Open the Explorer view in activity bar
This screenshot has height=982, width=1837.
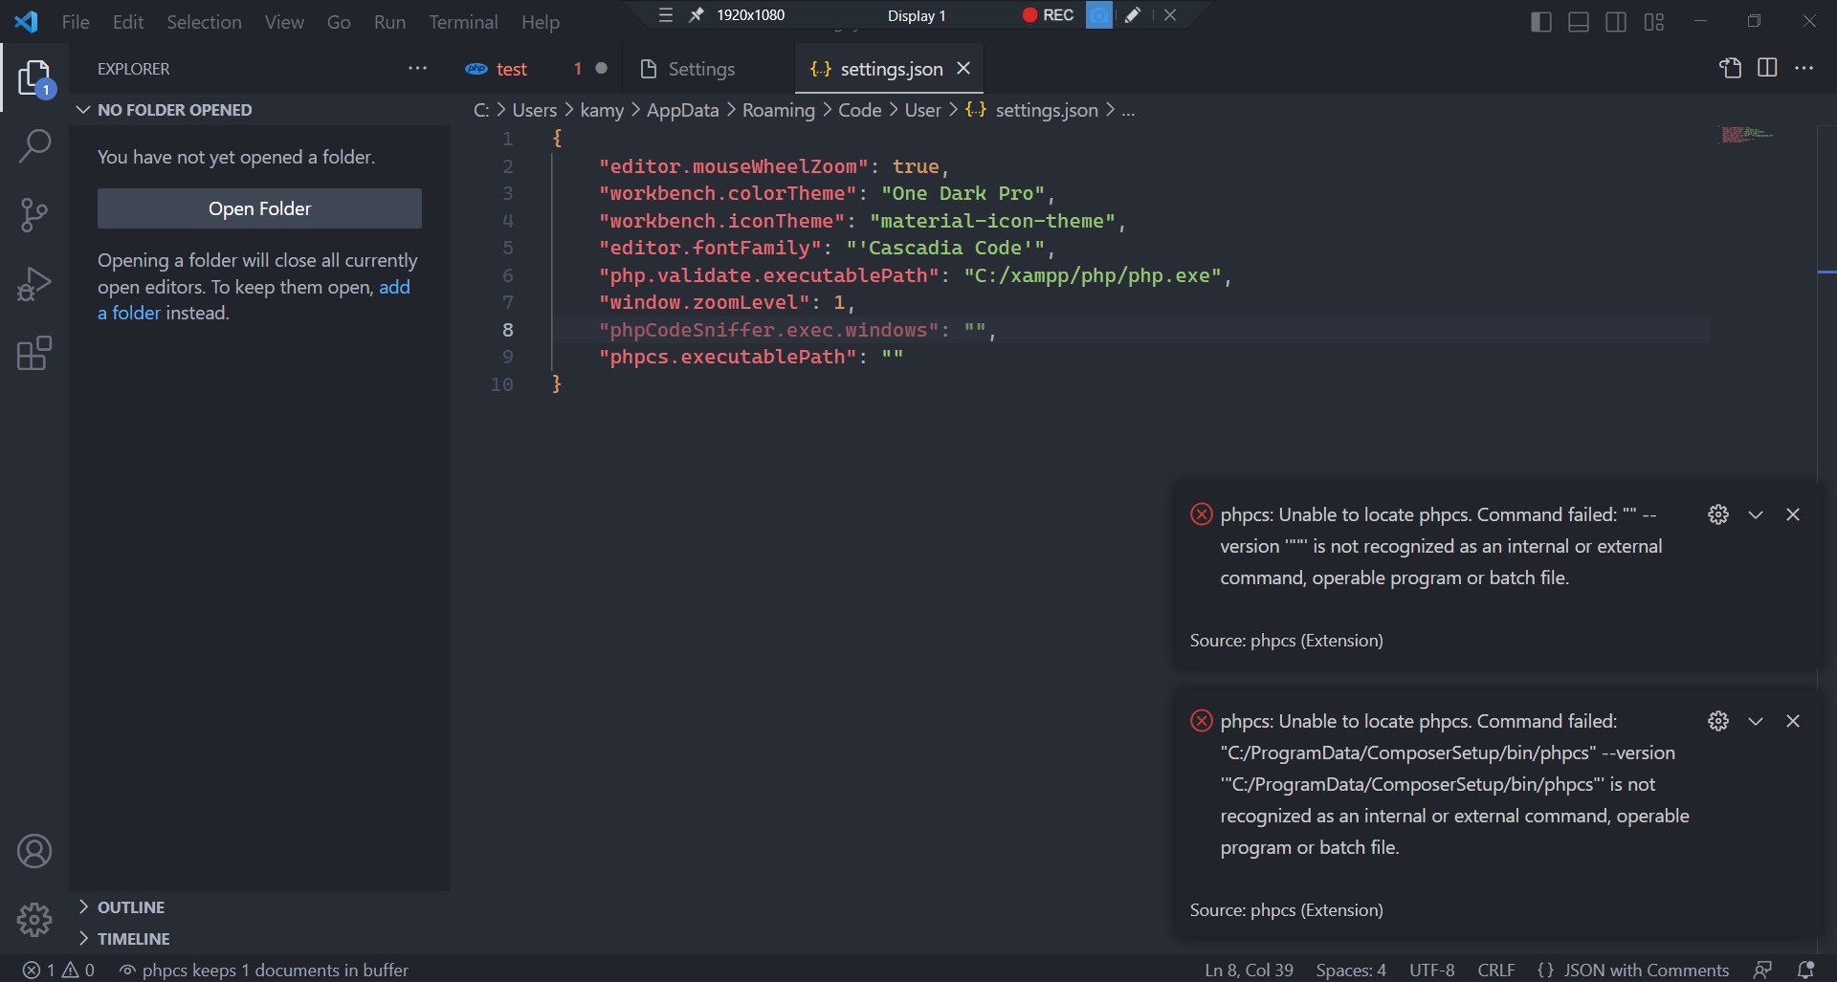click(34, 78)
